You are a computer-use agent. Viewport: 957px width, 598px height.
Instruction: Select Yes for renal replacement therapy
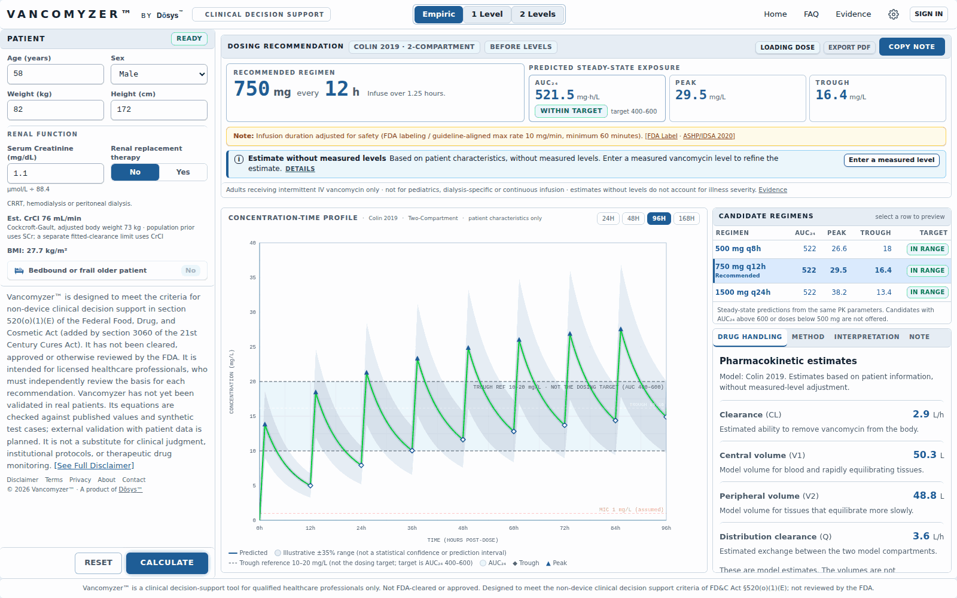pos(183,172)
